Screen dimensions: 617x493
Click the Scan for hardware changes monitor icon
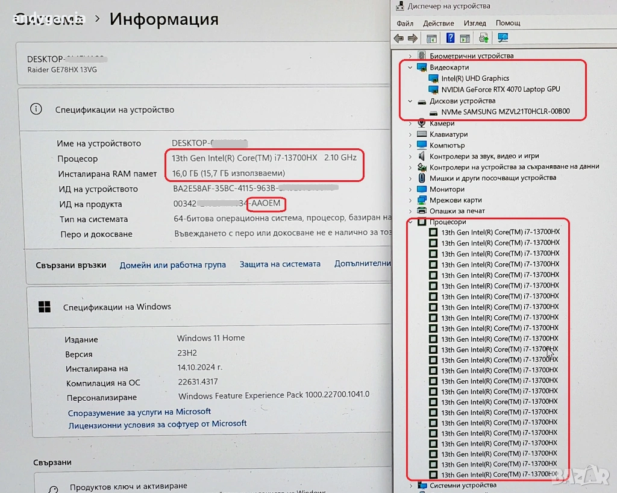coord(503,39)
